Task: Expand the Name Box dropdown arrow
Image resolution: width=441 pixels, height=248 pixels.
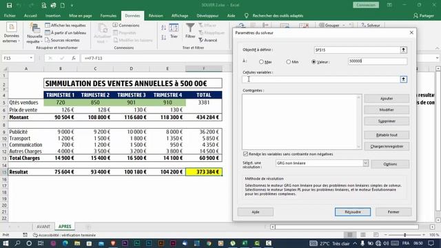Action: pyautogui.click(x=31, y=58)
